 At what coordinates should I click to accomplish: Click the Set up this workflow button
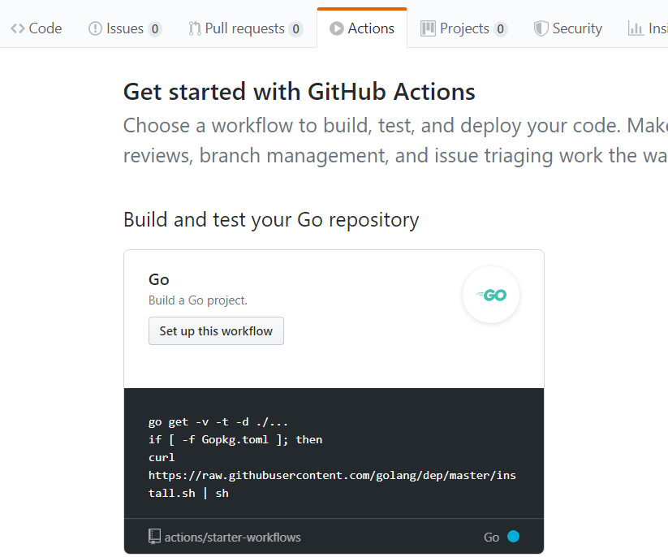coord(216,330)
